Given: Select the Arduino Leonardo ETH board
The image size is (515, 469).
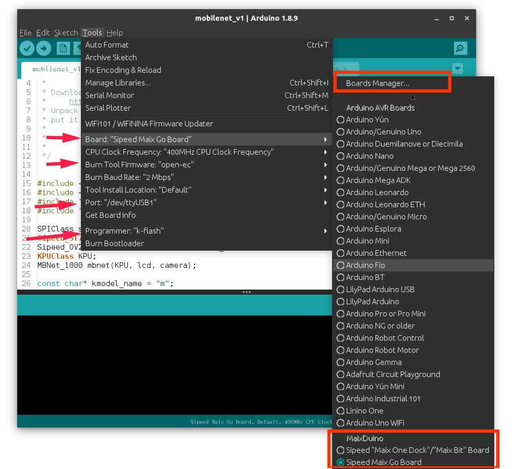Looking at the screenshot, I should pyautogui.click(x=413, y=205).
